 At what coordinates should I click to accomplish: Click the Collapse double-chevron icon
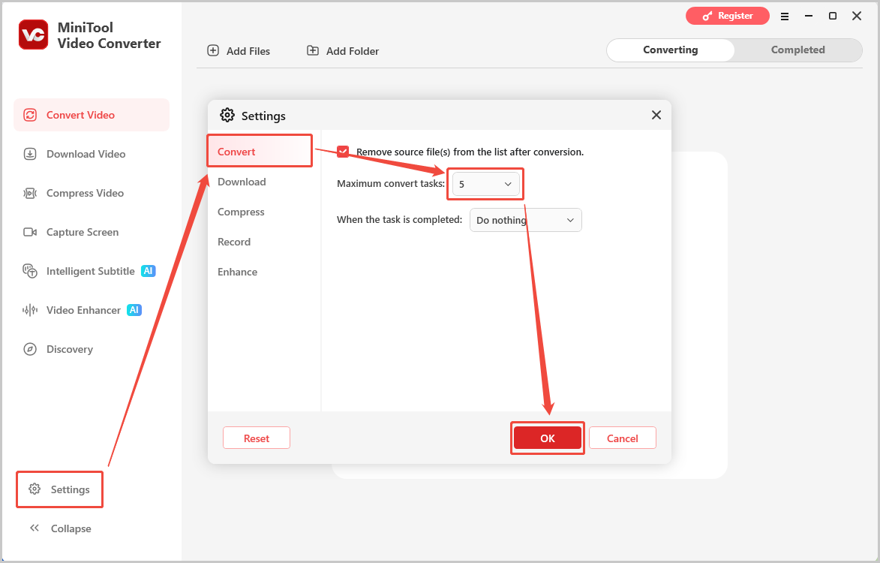35,528
